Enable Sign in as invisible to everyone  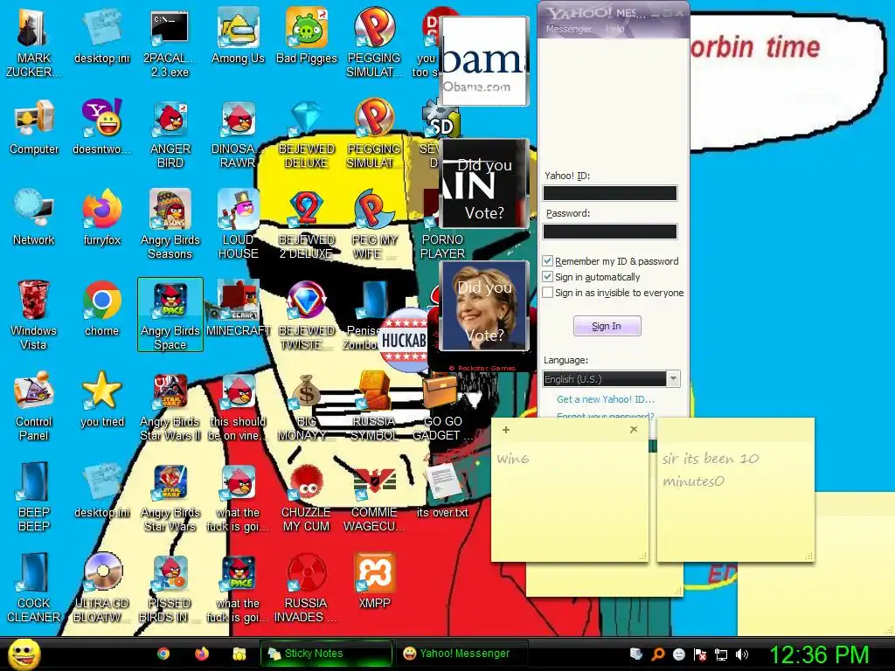547,293
